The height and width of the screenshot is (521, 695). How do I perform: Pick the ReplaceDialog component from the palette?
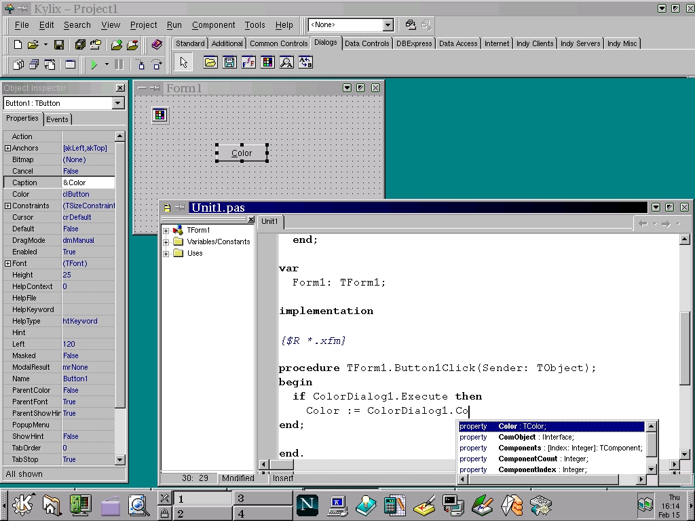click(x=305, y=62)
